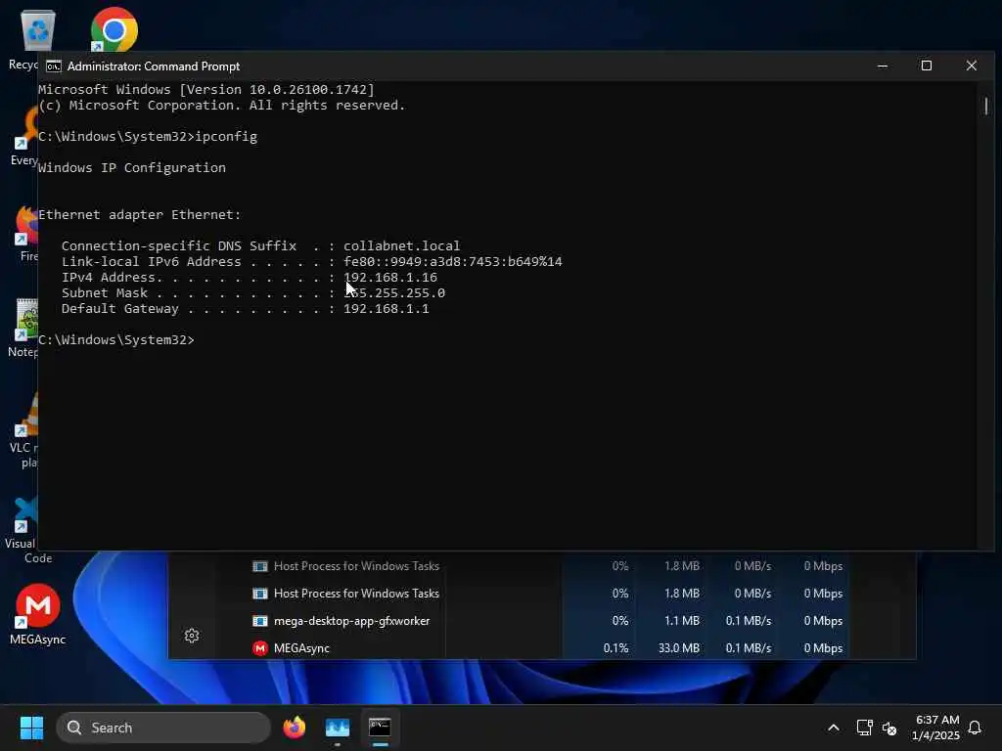
Task: Open the notifications bell icon
Action: click(975, 728)
